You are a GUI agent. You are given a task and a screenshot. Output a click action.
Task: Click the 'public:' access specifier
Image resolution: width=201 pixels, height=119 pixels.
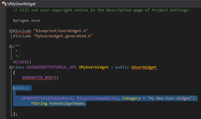click(21, 88)
